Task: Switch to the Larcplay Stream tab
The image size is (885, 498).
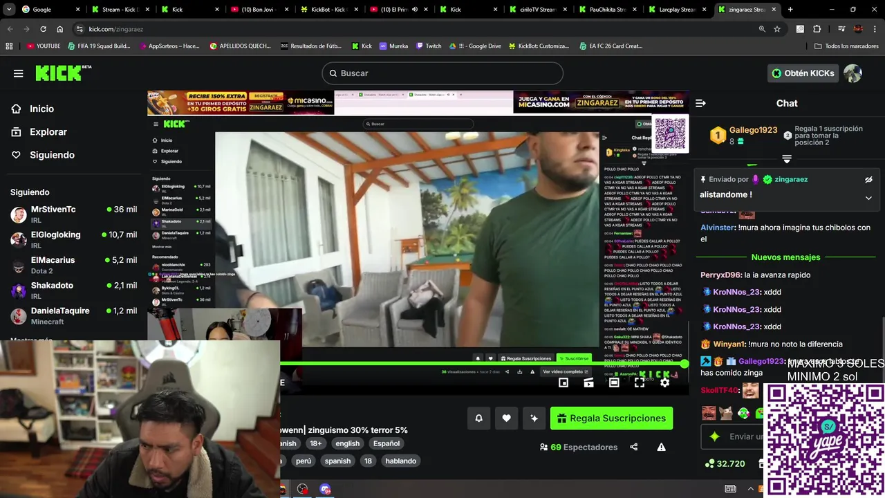Action: coord(677,10)
